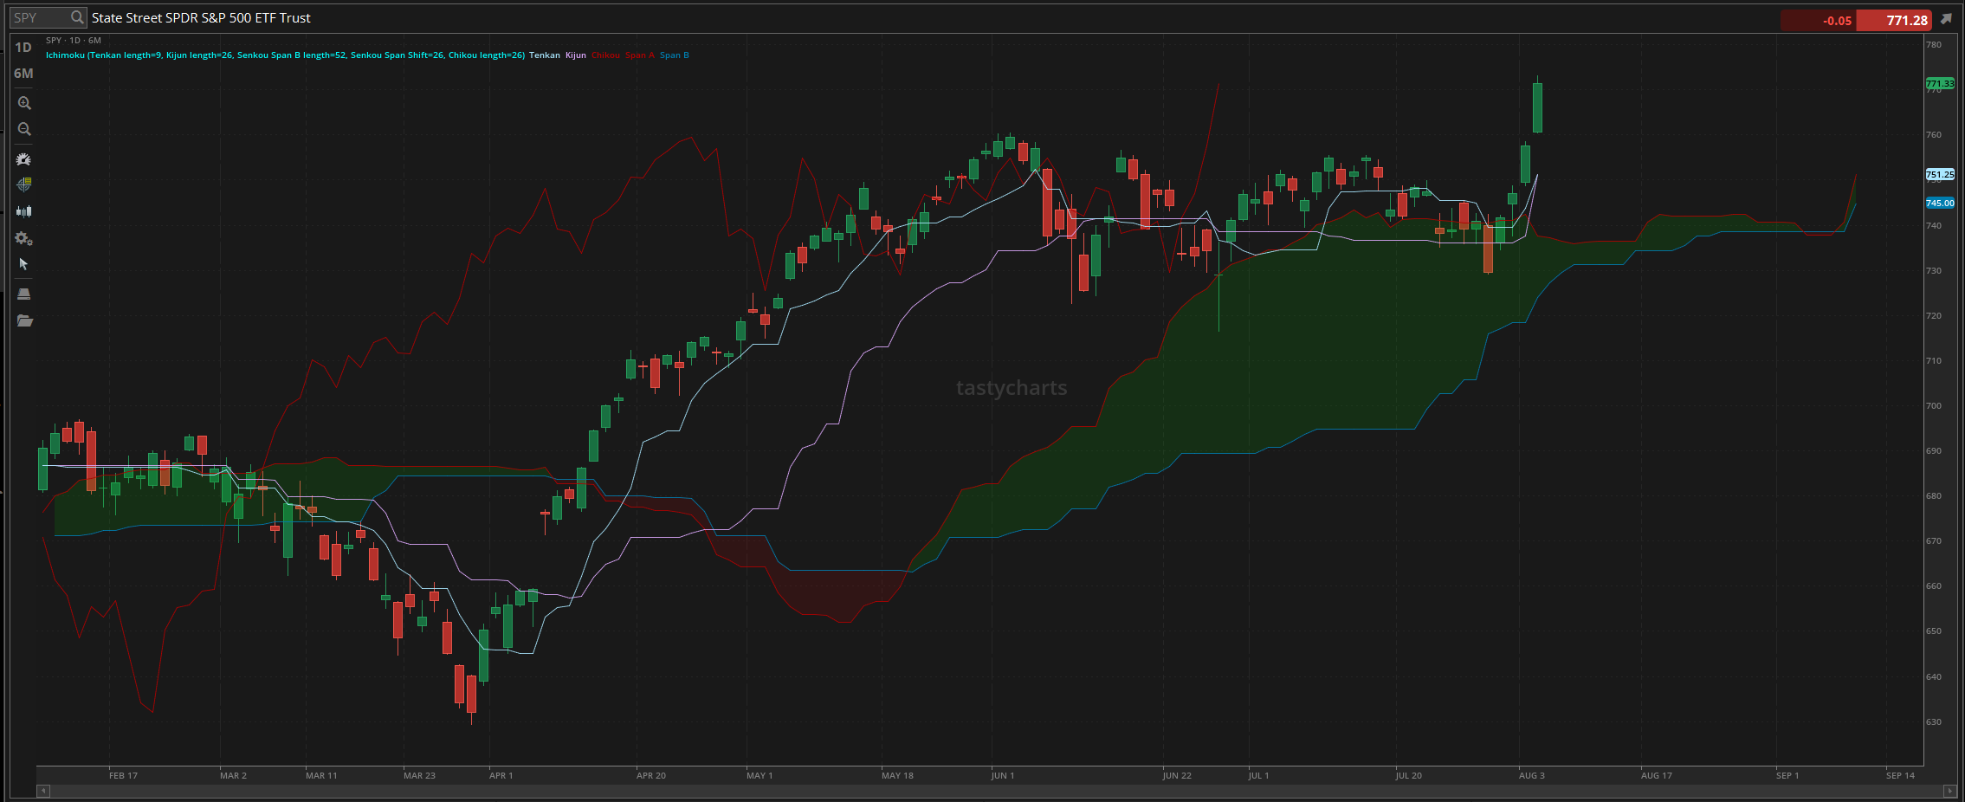Viewport: 1965px width, 802px height.
Task: Click the 680 price axis label
Action: (1934, 496)
